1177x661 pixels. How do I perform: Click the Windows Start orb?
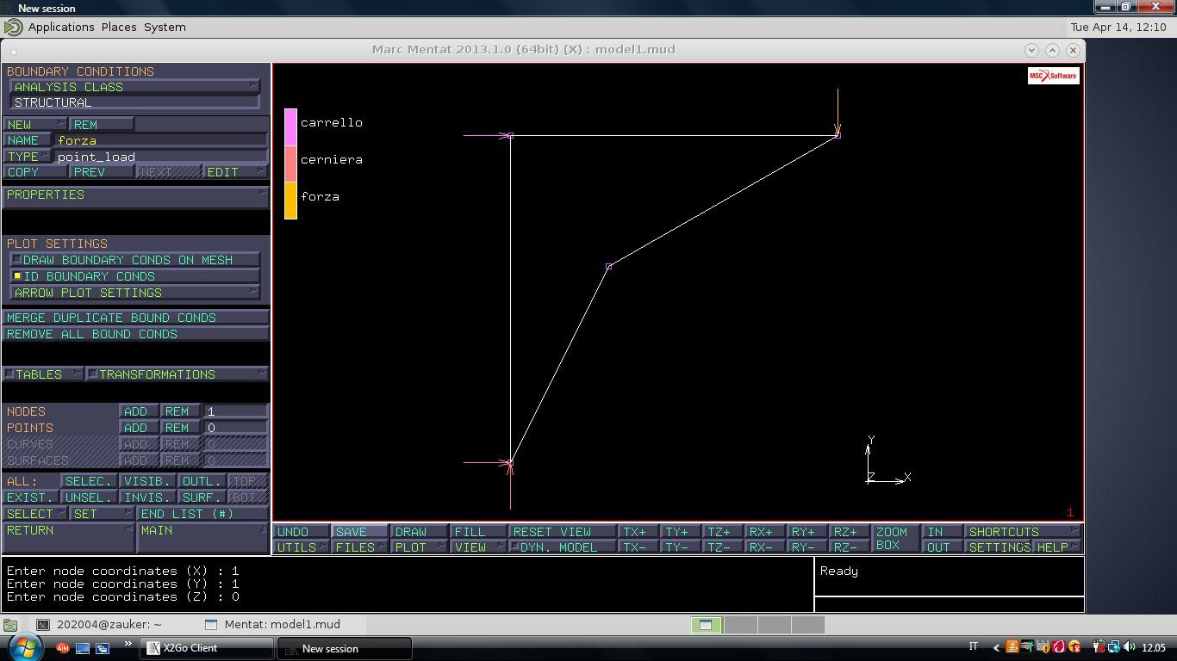23,646
